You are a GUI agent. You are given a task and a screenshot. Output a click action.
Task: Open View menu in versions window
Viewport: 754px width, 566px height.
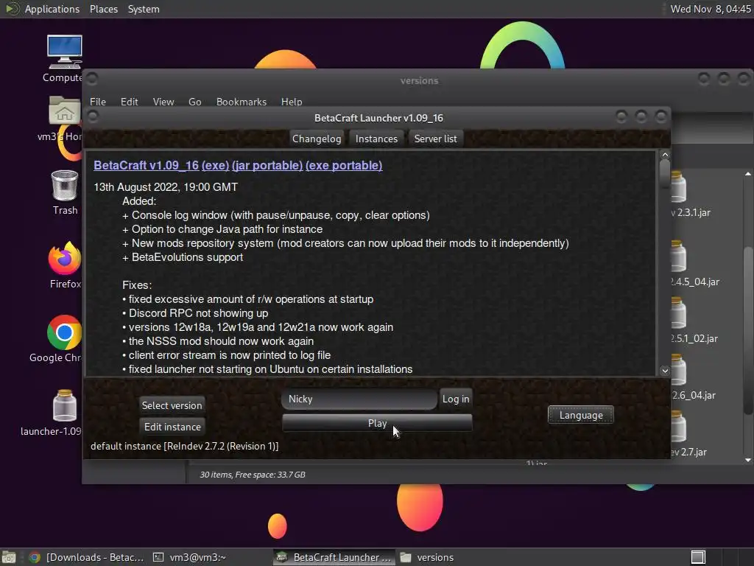pos(163,102)
